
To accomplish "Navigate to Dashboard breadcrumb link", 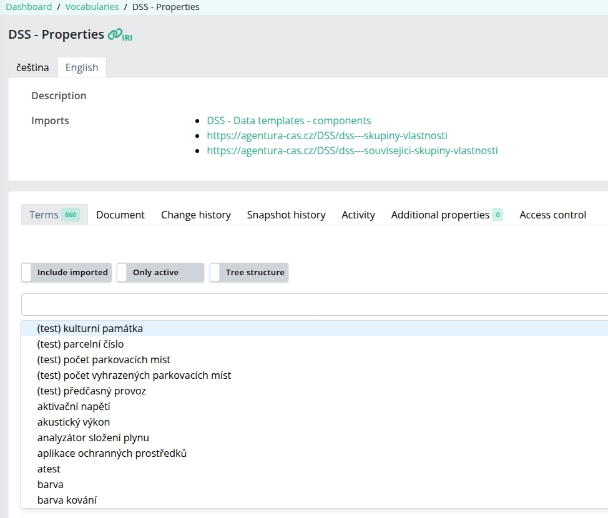I will point(29,7).
